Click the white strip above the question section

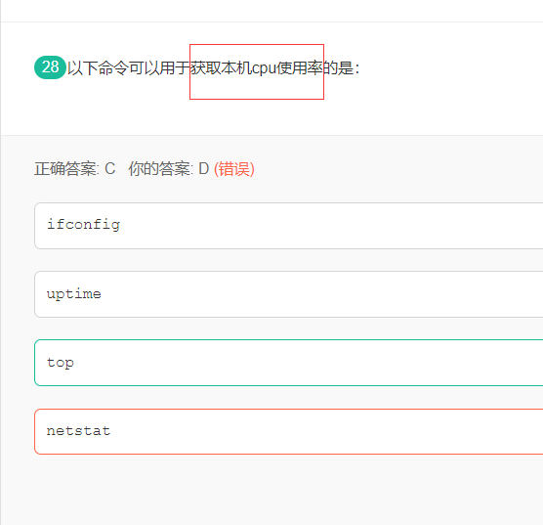271,11
